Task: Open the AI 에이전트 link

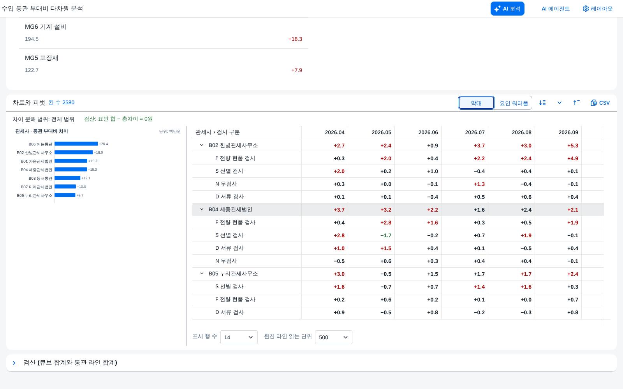Action: 556,9
